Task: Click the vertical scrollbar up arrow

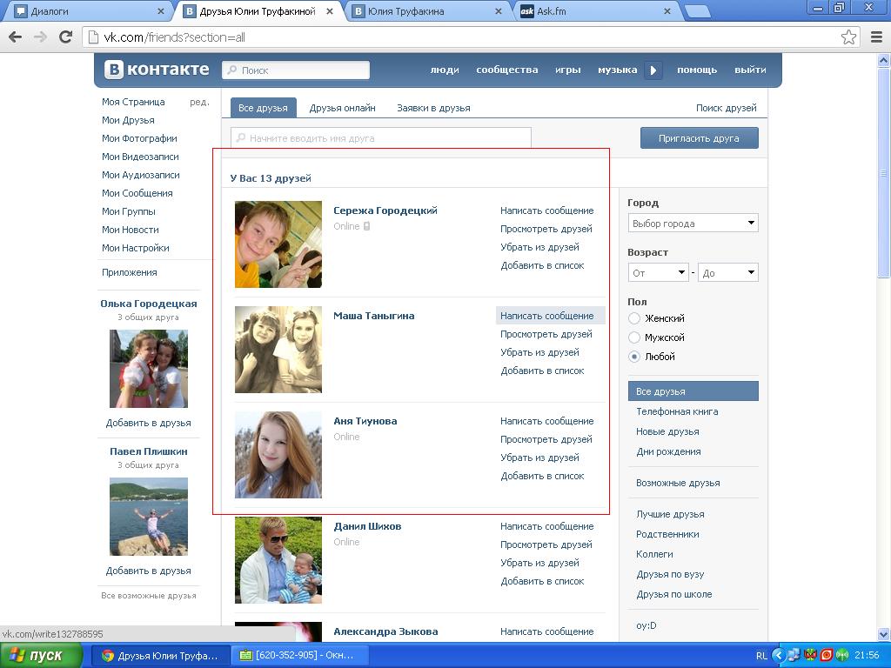Action: [x=884, y=60]
